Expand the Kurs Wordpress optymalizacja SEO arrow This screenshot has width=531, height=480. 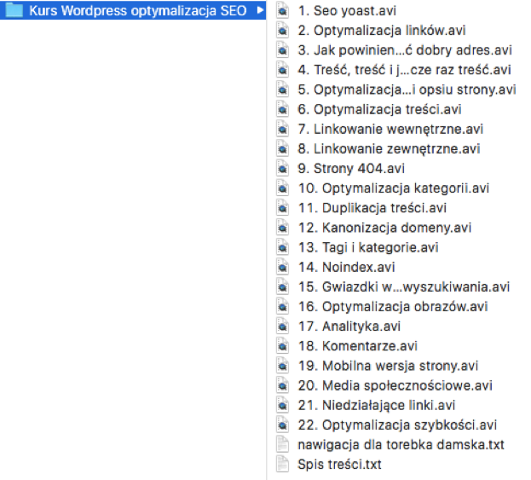pos(260,10)
